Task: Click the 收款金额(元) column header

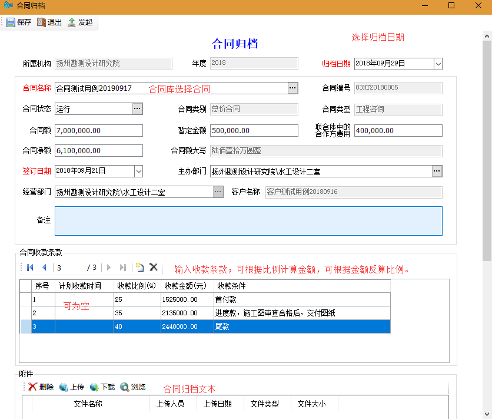Action: pyautogui.click(x=187, y=286)
